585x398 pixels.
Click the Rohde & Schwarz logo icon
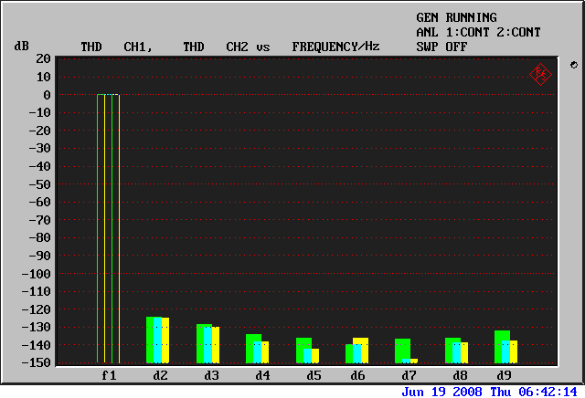[540, 74]
